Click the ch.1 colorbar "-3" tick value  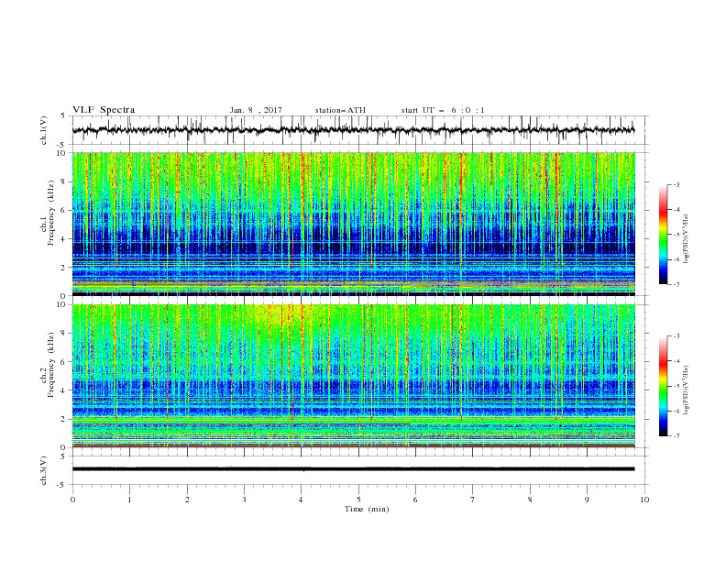pyautogui.click(x=676, y=184)
